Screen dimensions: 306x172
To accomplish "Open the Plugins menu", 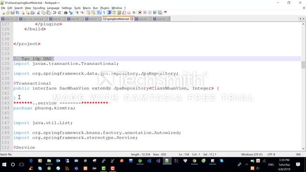I will (105, 8).
